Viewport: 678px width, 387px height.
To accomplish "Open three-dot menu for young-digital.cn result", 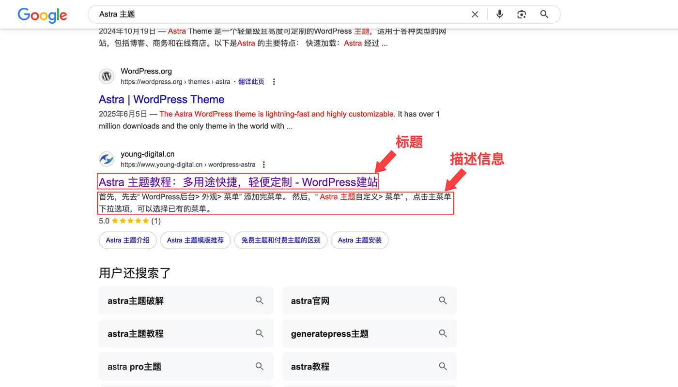I will pyautogui.click(x=264, y=164).
